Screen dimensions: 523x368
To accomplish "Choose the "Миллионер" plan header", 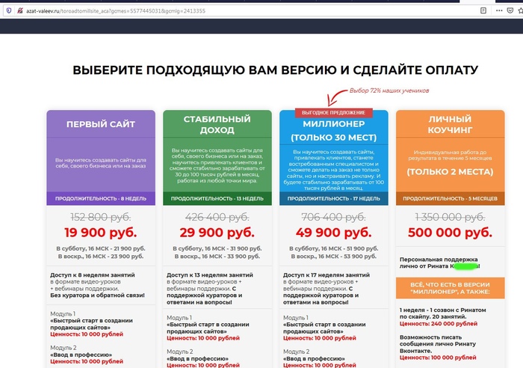I will tap(334, 130).
